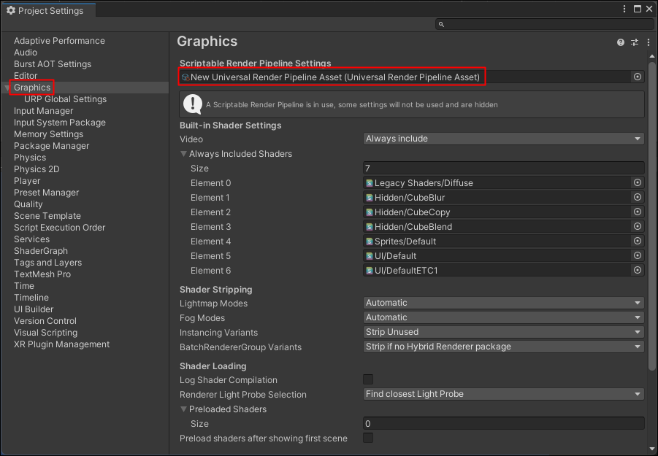Click the Legacy Shaders/Diffuse shader icon
This screenshot has height=456, width=658.
tap(370, 183)
